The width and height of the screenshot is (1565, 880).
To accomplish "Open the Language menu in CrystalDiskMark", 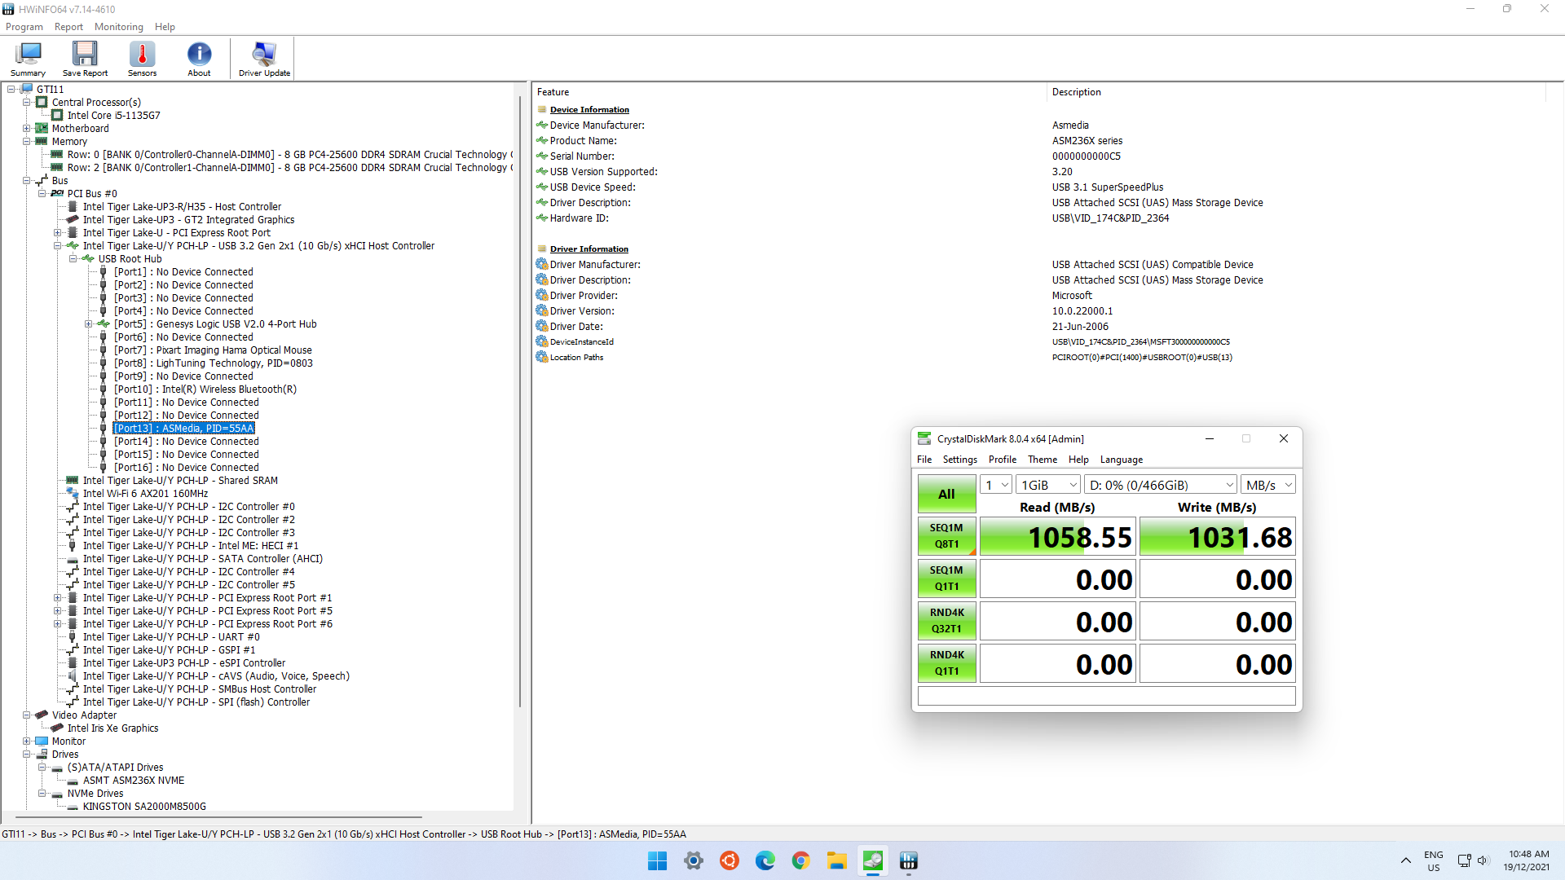I will pos(1121,460).
